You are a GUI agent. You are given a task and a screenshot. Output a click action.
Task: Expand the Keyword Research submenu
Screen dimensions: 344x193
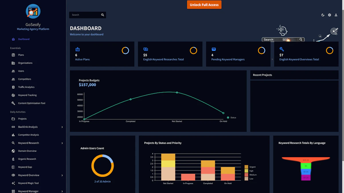[62, 143]
